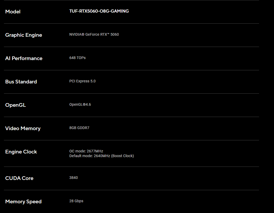Select the PCI Express 5.0 value

click(x=82, y=81)
